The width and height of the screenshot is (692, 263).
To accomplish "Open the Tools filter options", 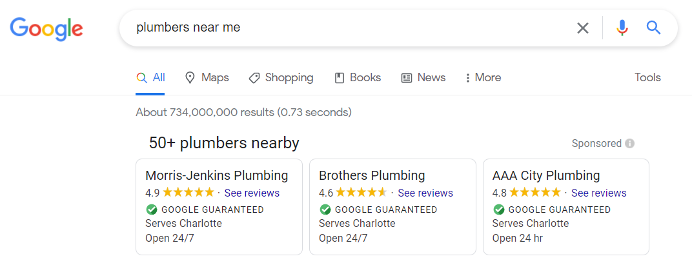I will click(647, 77).
